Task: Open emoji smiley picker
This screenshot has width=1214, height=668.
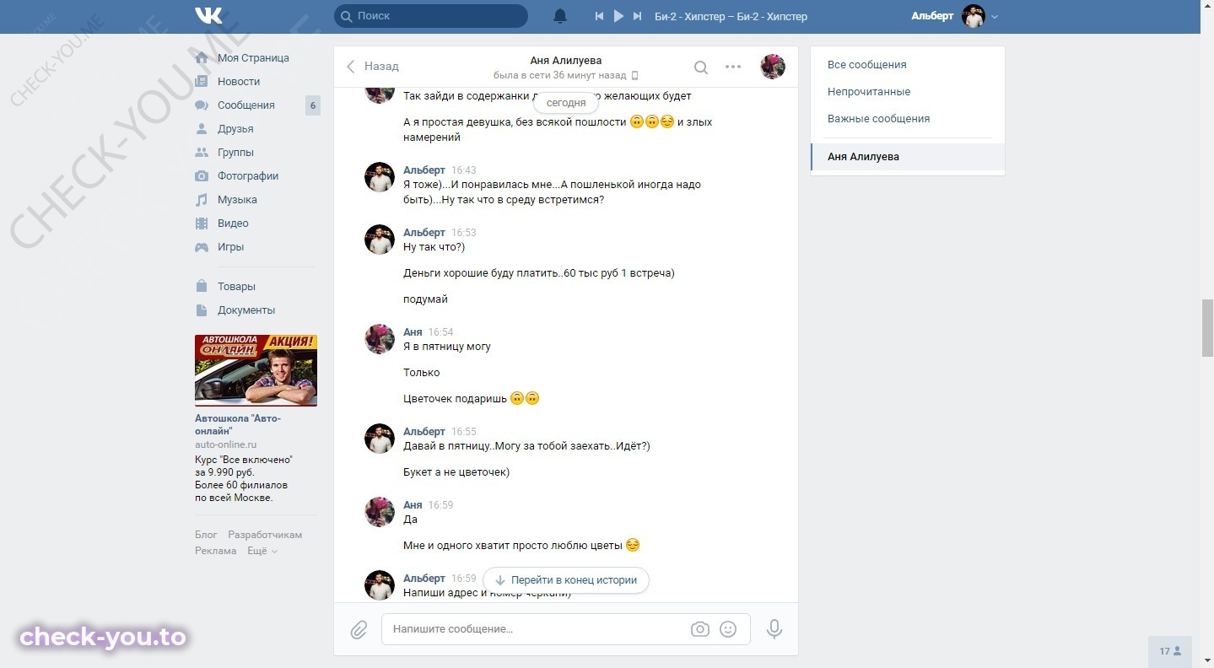Action: coord(728,629)
